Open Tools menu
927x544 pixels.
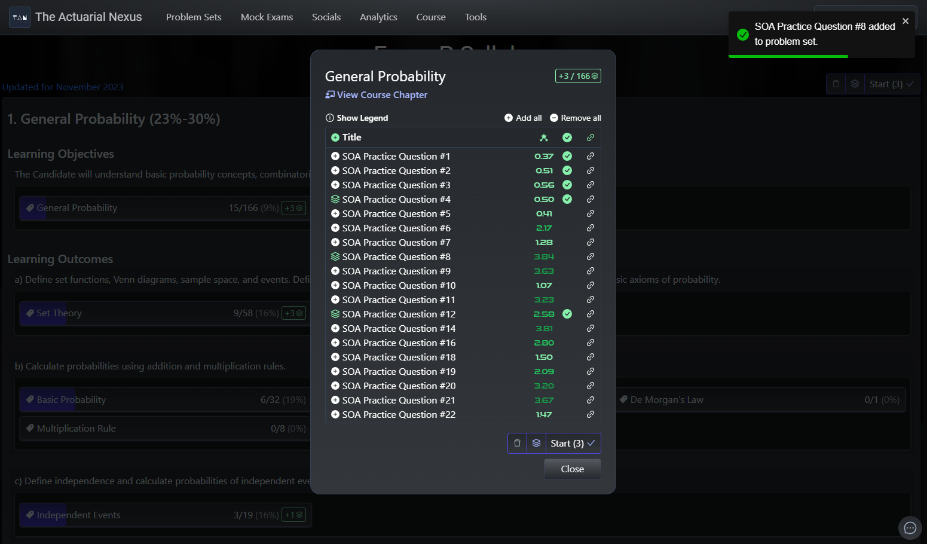tap(476, 17)
